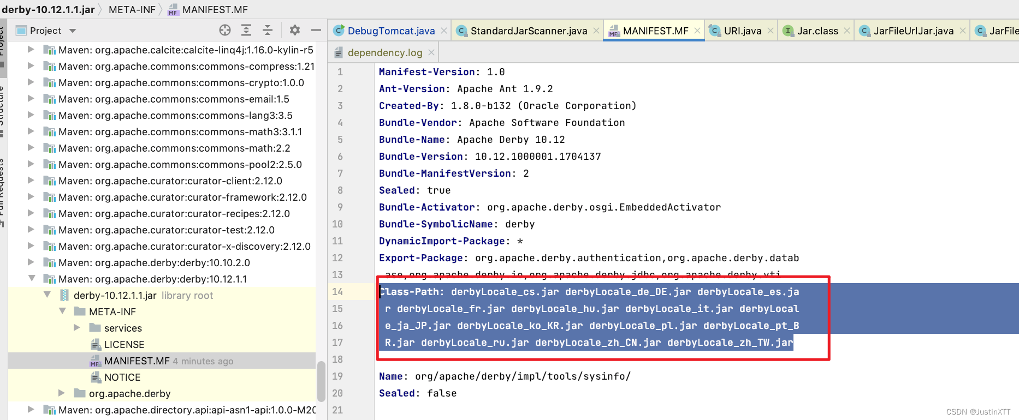This screenshot has width=1019, height=420.
Task: Click derby-10.12.1.1.jar breadcrumb
Action: 49,9
